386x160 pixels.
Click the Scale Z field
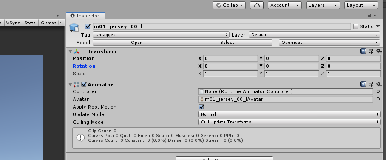tap(353, 74)
